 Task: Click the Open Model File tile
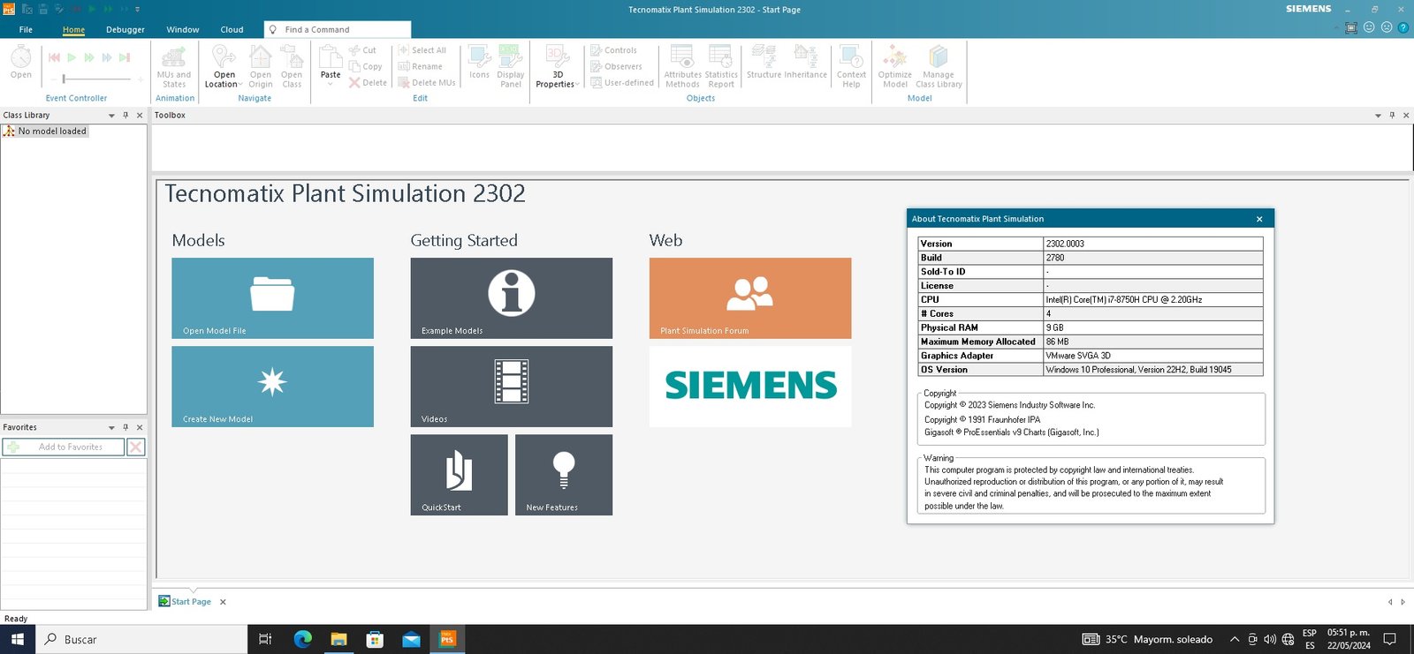[272, 297]
